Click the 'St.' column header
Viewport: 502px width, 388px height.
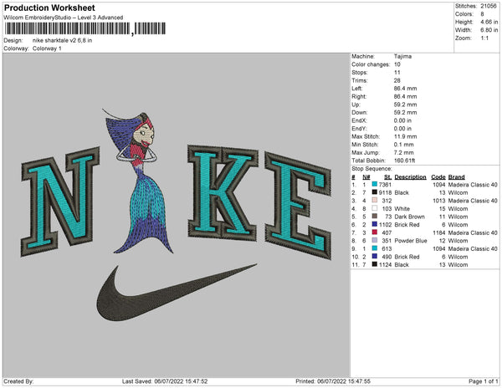[387, 177]
